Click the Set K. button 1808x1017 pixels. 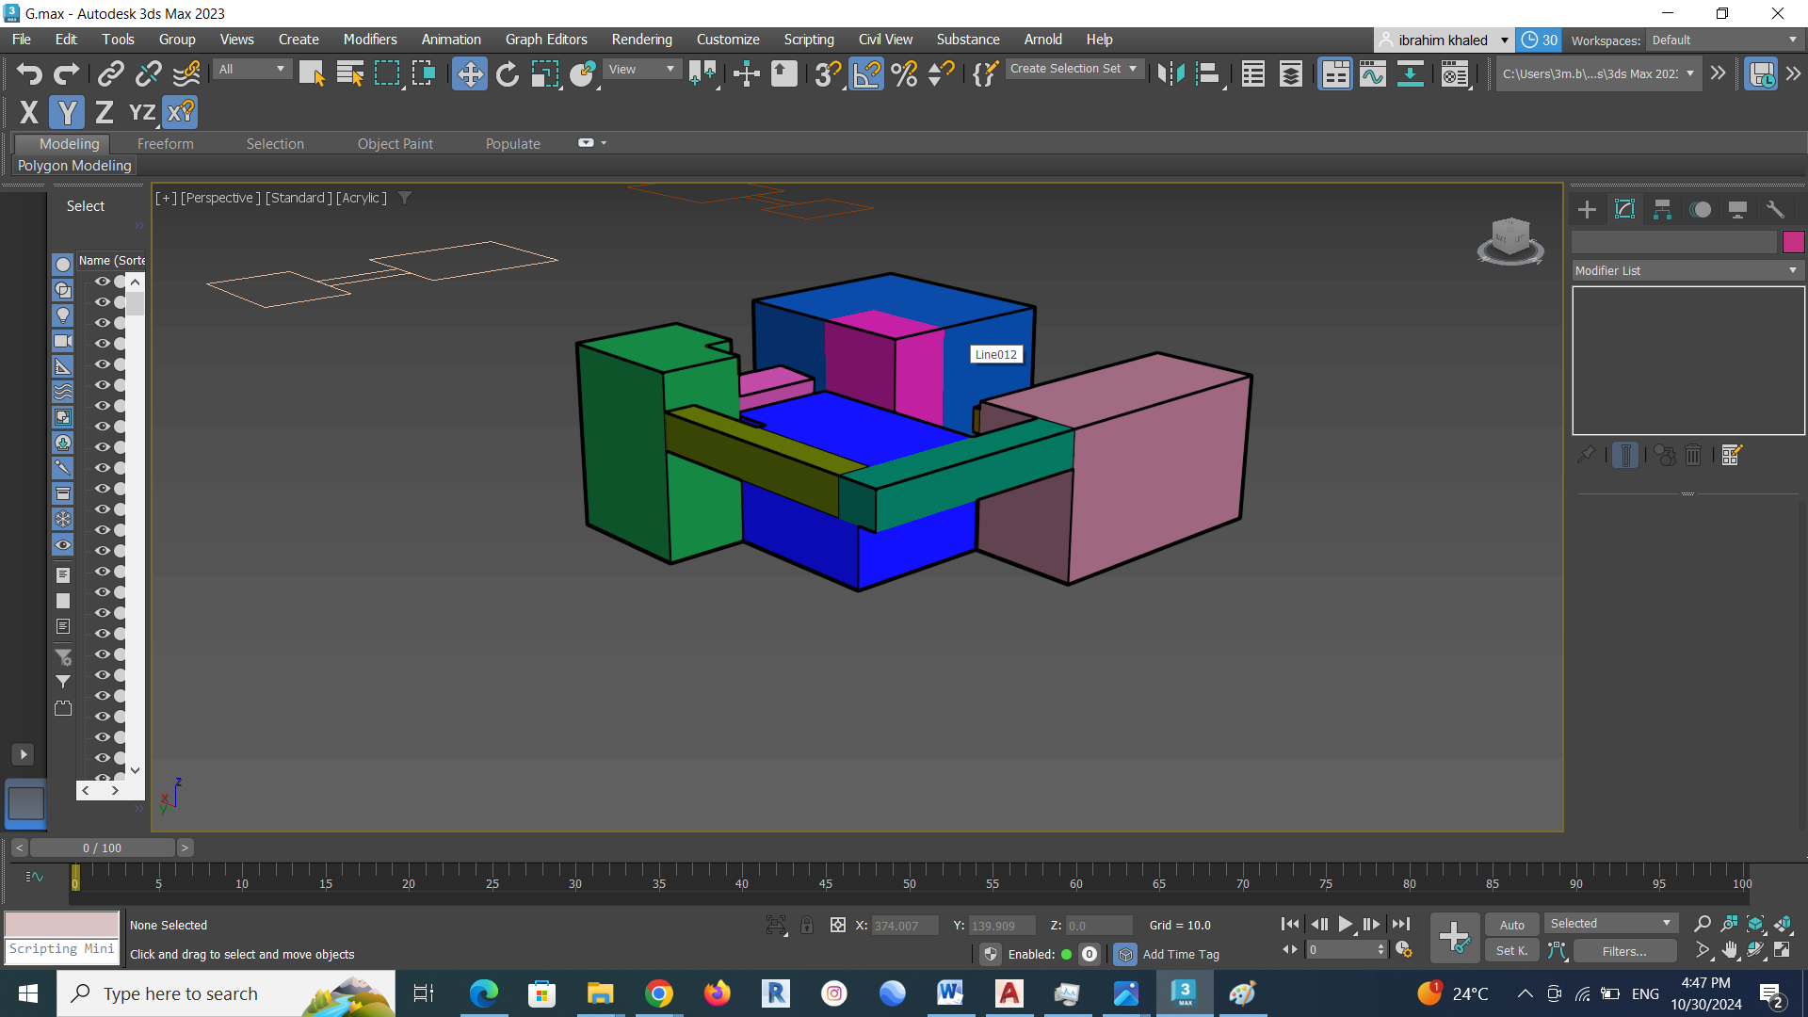[x=1512, y=951]
